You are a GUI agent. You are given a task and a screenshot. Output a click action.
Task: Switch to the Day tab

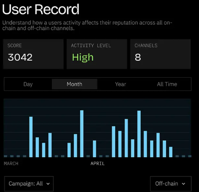coord(28,84)
